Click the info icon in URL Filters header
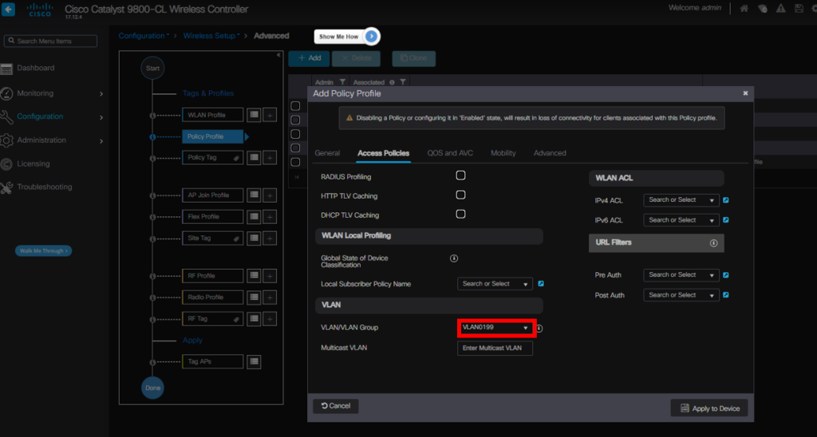 click(713, 243)
